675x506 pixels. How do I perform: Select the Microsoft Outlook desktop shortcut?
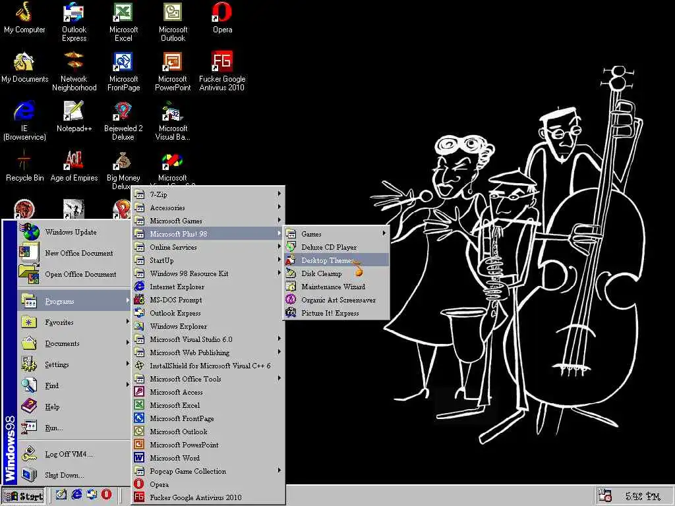pyautogui.click(x=173, y=22)
